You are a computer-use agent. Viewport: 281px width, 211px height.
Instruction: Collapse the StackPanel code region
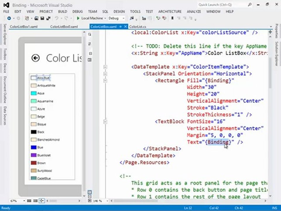click(105, 74)
